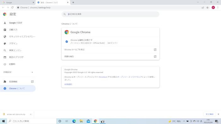Close the downloads bar

click(x=218, y=114)
